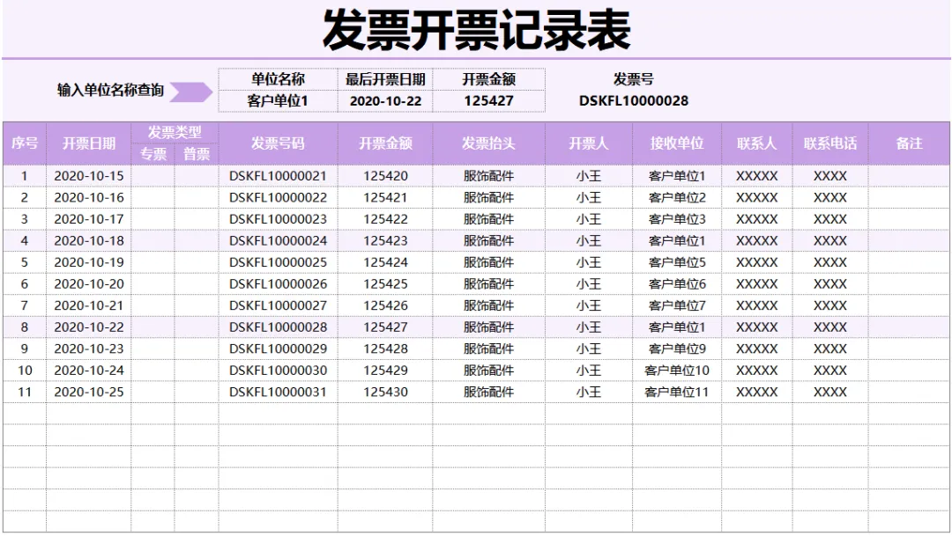Image resolution: width=952 pixels, height=536 pixels.
Task: Select amount cell 125420
Action: pyautogui.click(x=385, y=176)
